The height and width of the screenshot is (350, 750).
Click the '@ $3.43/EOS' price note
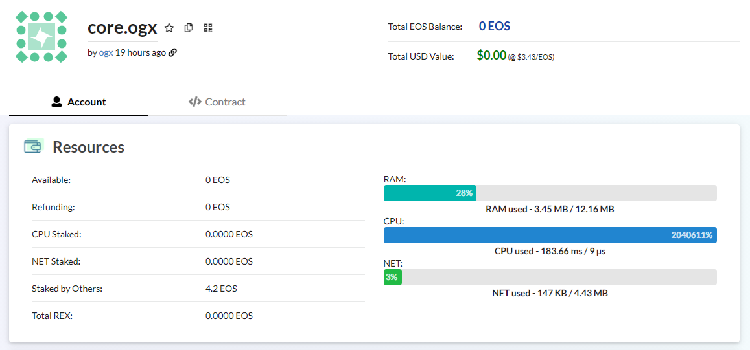[531, 57]
